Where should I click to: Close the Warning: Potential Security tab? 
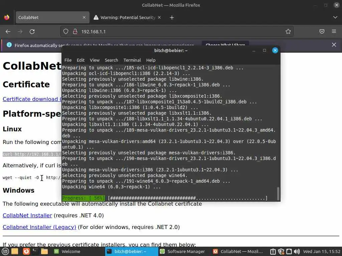159,17
